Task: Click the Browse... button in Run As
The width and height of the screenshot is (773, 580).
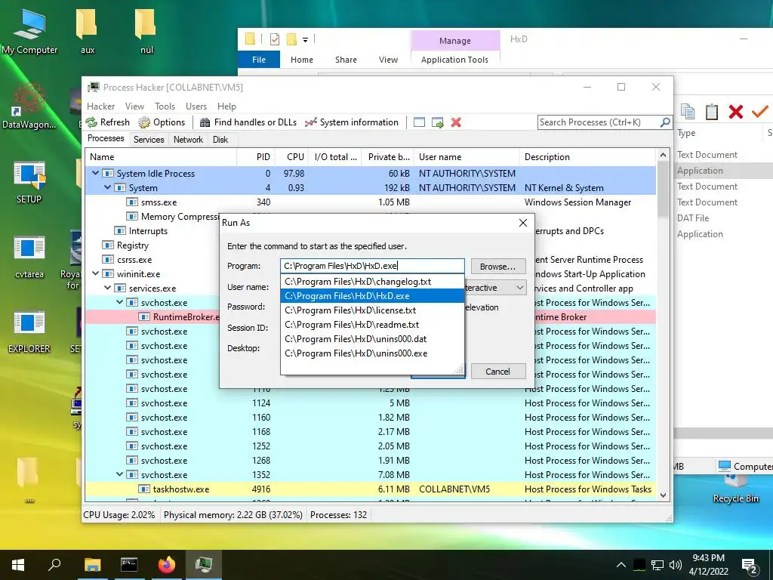Action: (x=498, y=267)
